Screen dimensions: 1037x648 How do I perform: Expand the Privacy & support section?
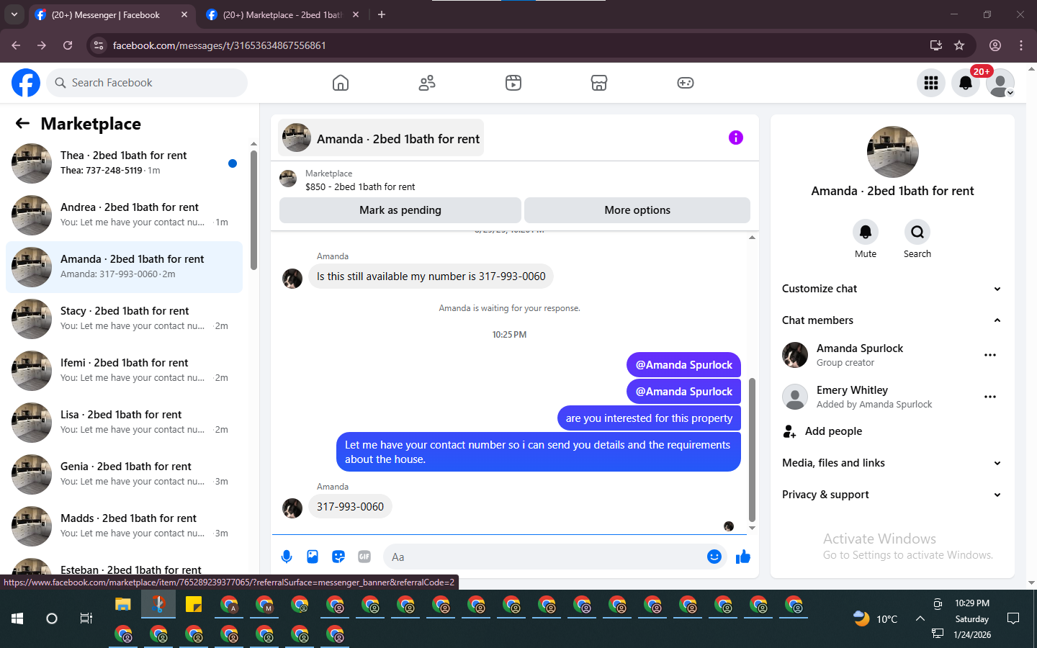point(892,495)
